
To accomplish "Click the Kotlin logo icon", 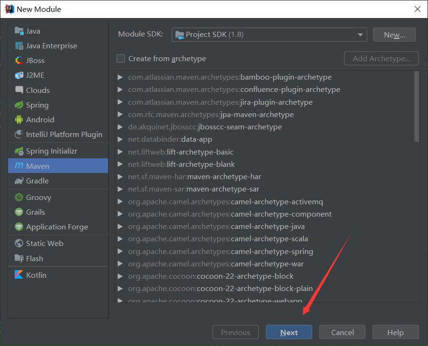I will [x=19, y=275].
